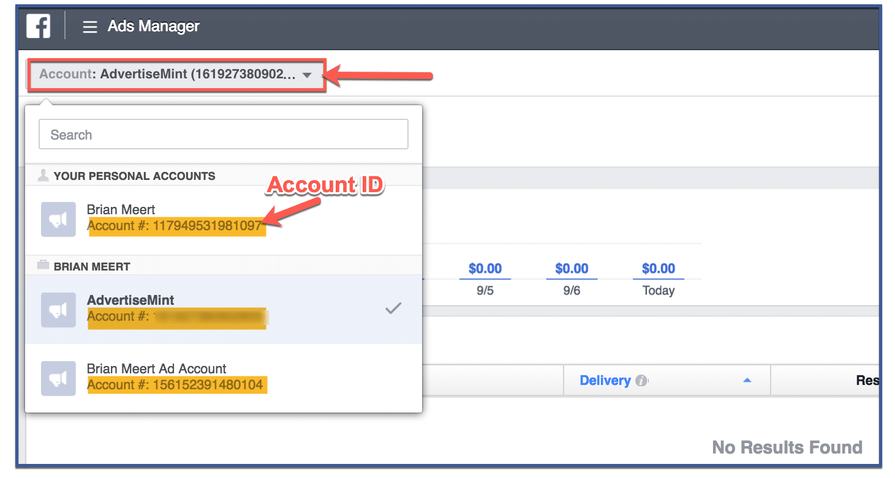The image size is (895, 478).
Task: Click the checkmark on AdvertiseMint row
Action: [393, 308]
